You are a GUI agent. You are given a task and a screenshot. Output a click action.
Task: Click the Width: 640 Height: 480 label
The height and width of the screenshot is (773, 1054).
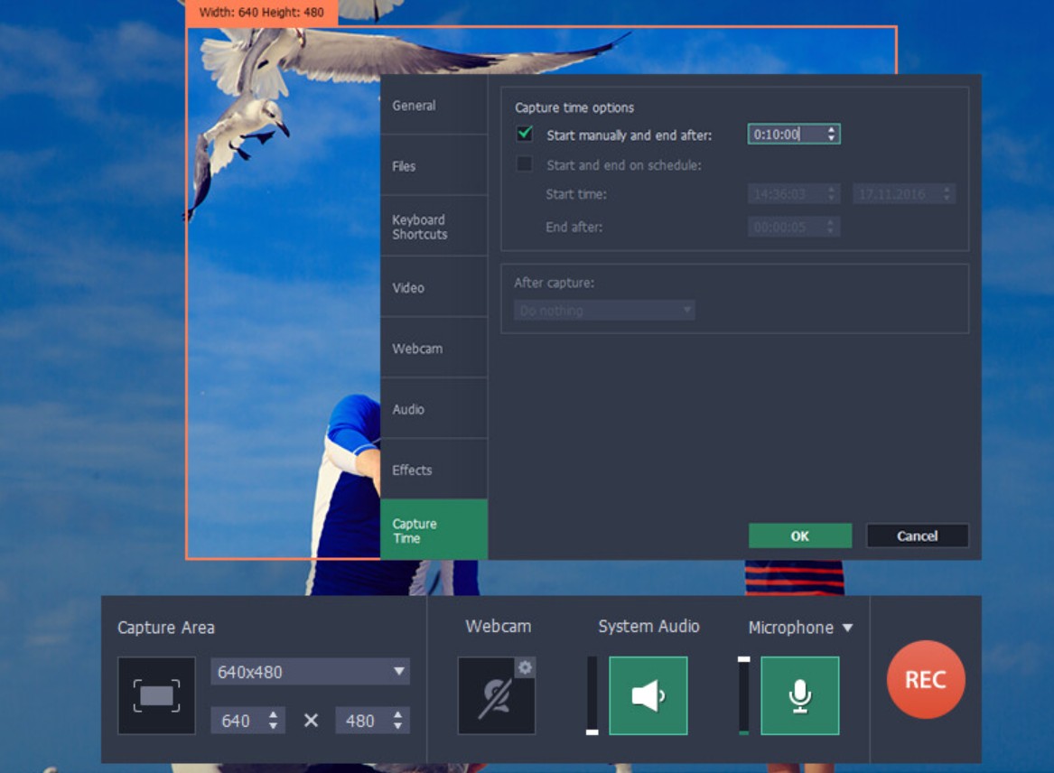[262, 12]
